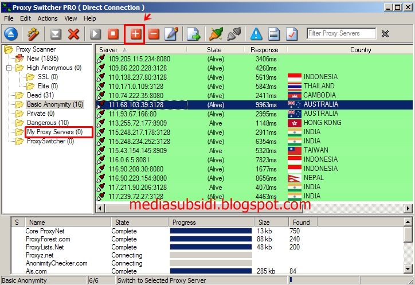415x285 pixels.
Task: Open the File menu
Action: click(9, 18)
